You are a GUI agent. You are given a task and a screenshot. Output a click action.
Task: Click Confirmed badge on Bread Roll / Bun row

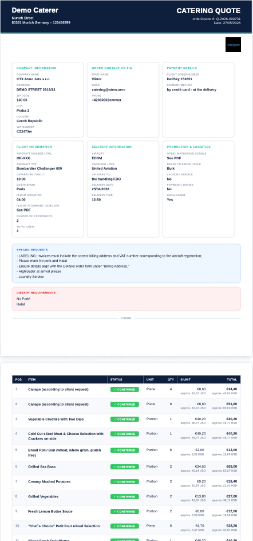click(124, 450)
